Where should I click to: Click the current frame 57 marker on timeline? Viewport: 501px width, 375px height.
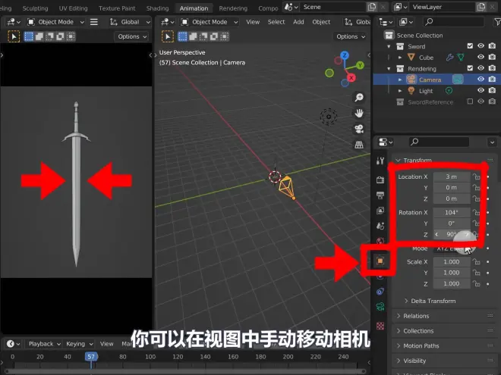pyautogui.click(x=91, y=357)
